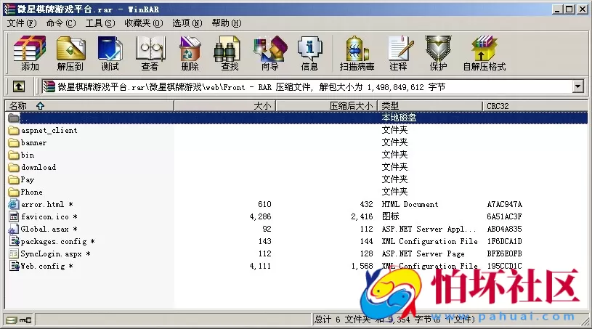
Task: Sort by Type (类型) column header
Action: coord(430,106)
